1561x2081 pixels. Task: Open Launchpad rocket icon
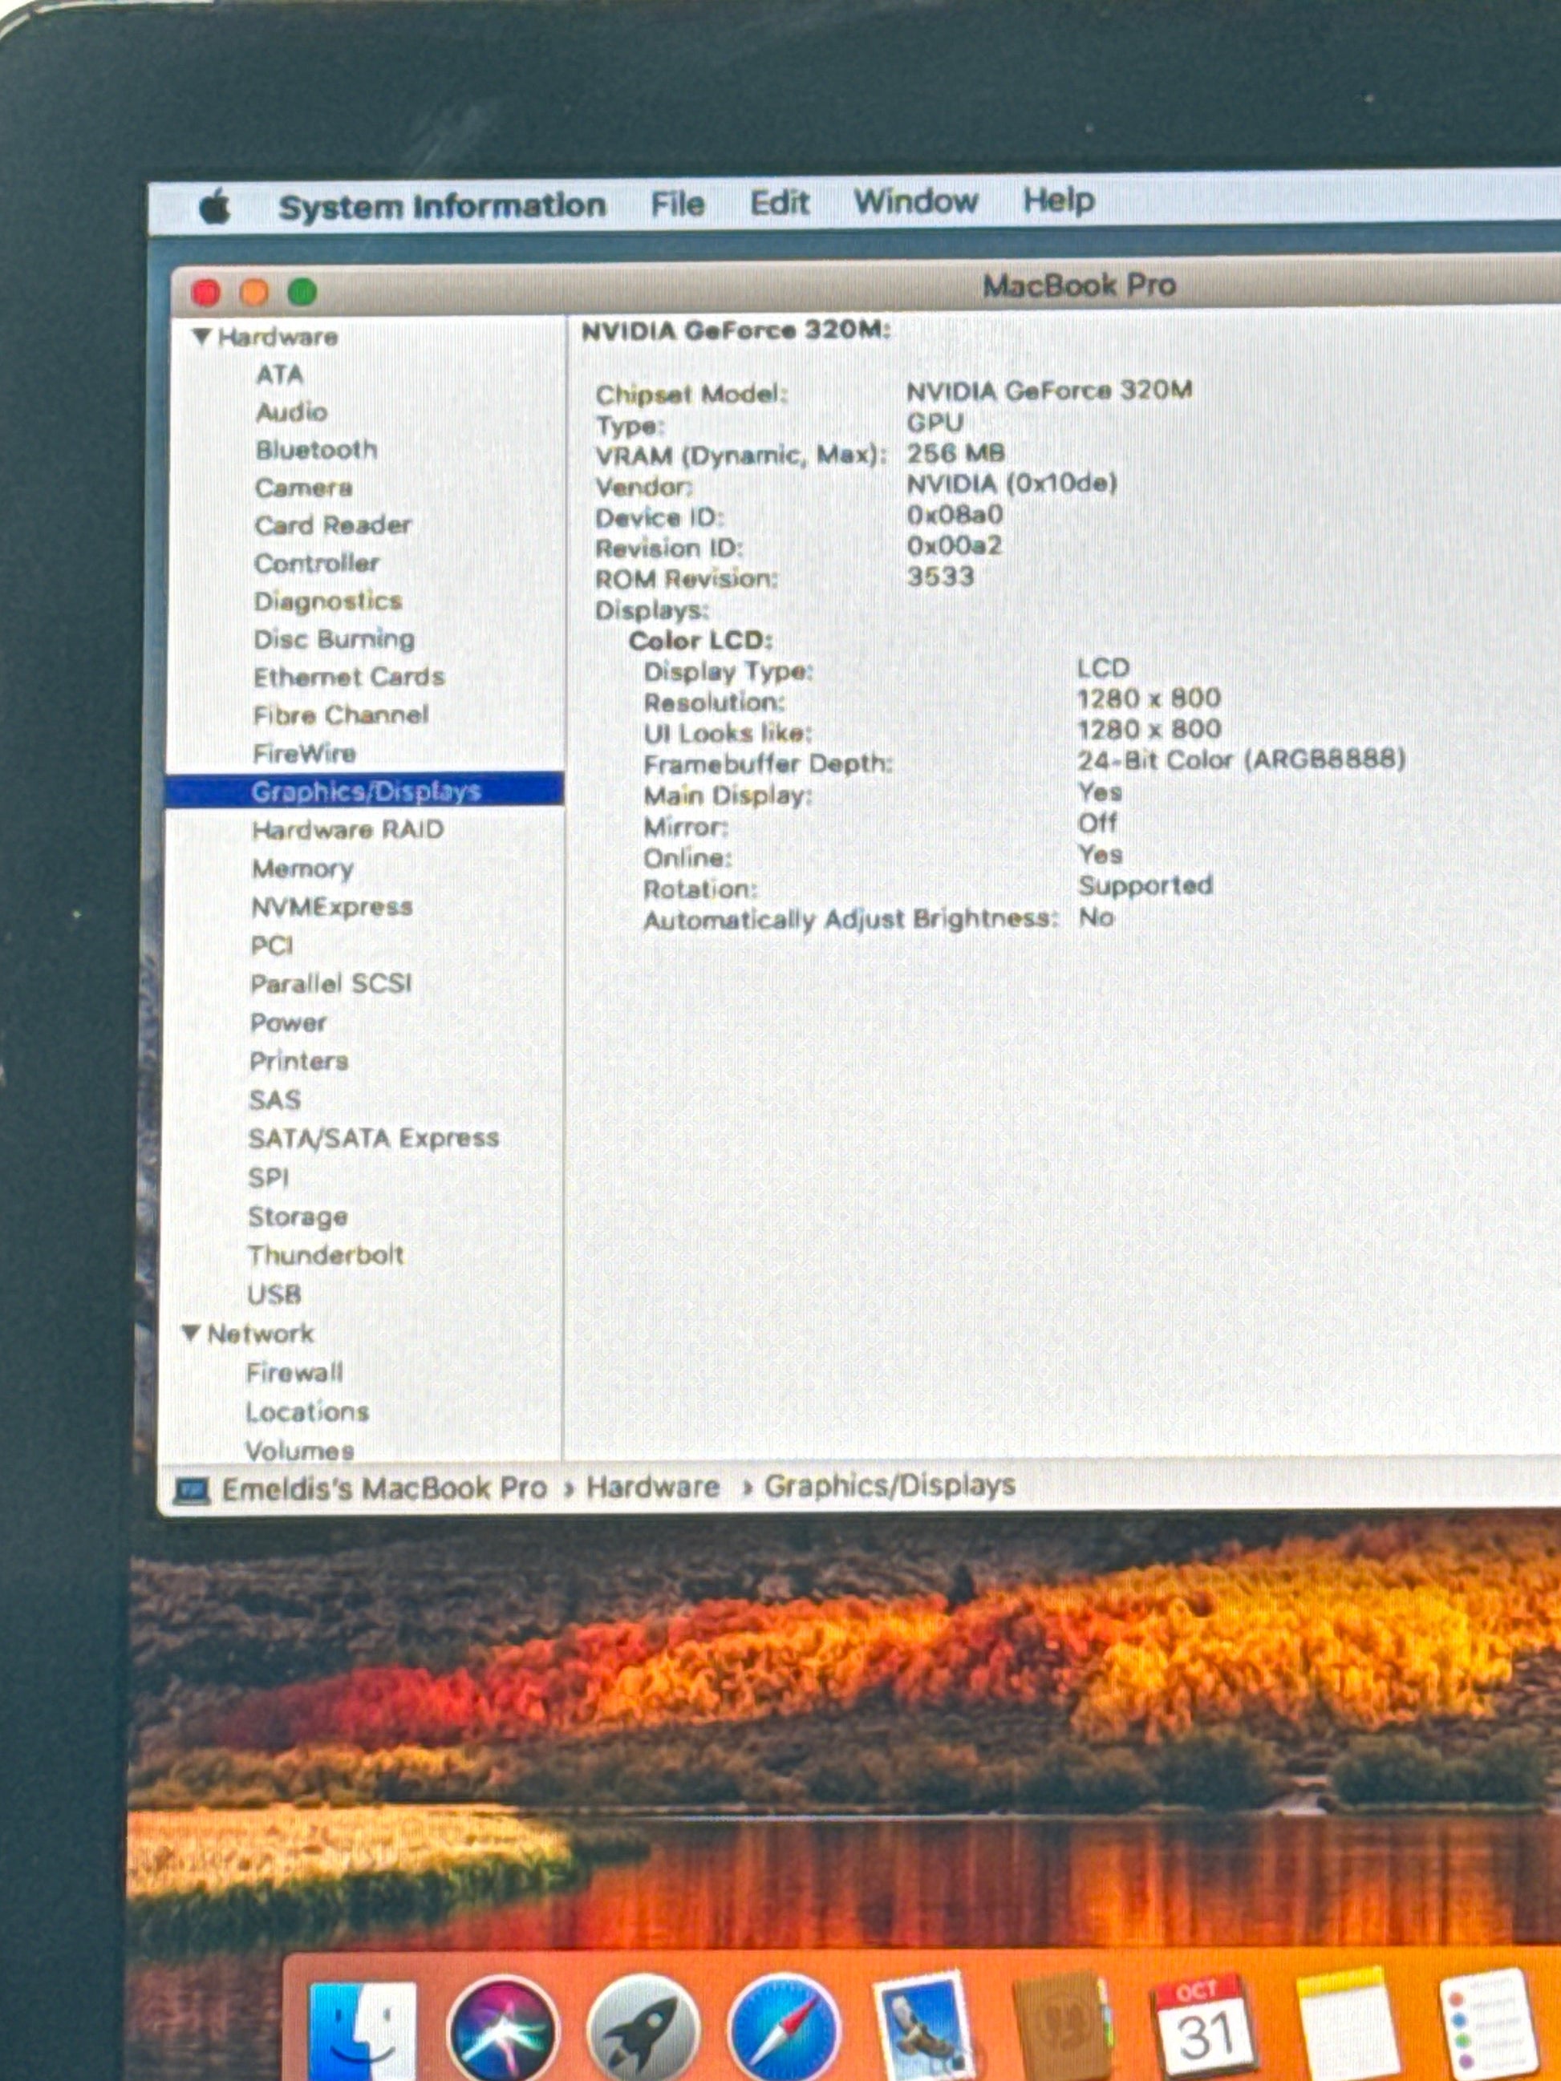click(643, 2032)
